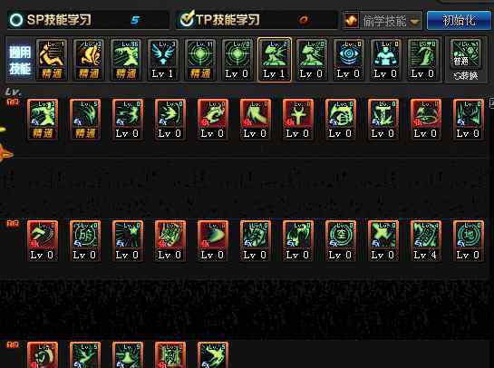The height and width of the screenshot is (368, 494).
Task: Click the mastered Lv.11 crosshair target skill
Action: (x=200, y=60)
